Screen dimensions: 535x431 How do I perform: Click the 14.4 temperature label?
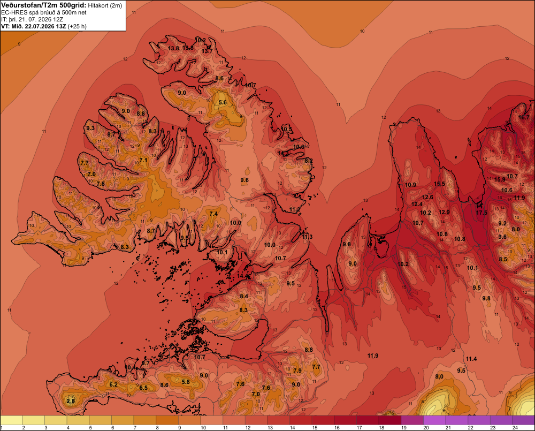[x=242, y=276]
